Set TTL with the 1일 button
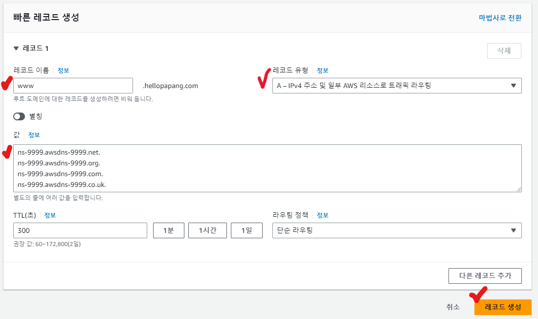 [247, 230]
